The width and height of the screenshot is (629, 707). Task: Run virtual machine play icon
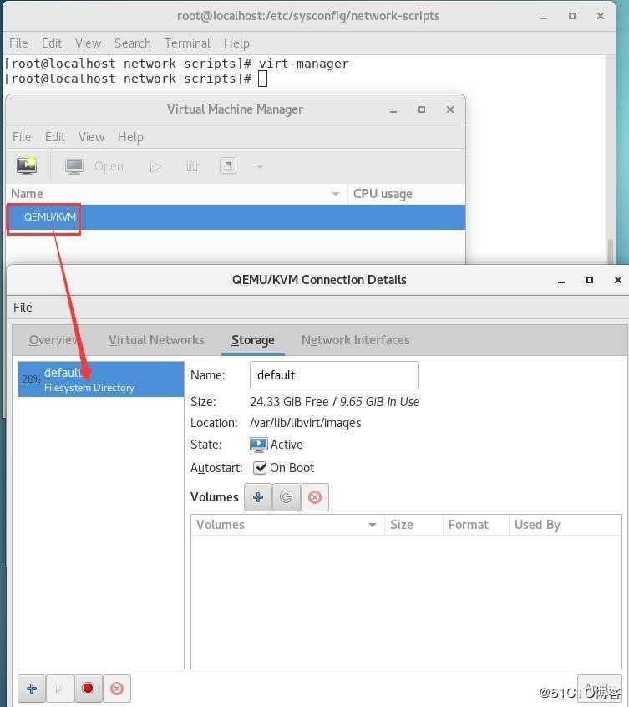(x=155, y=167)
